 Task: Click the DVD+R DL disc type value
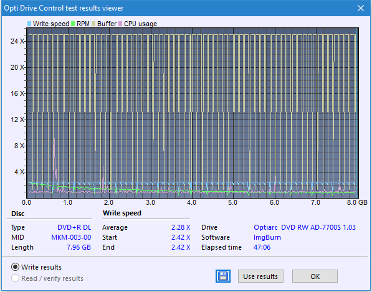(74, 227)
